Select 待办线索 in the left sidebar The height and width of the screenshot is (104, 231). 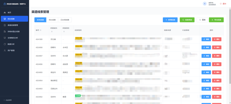[14, 19]
